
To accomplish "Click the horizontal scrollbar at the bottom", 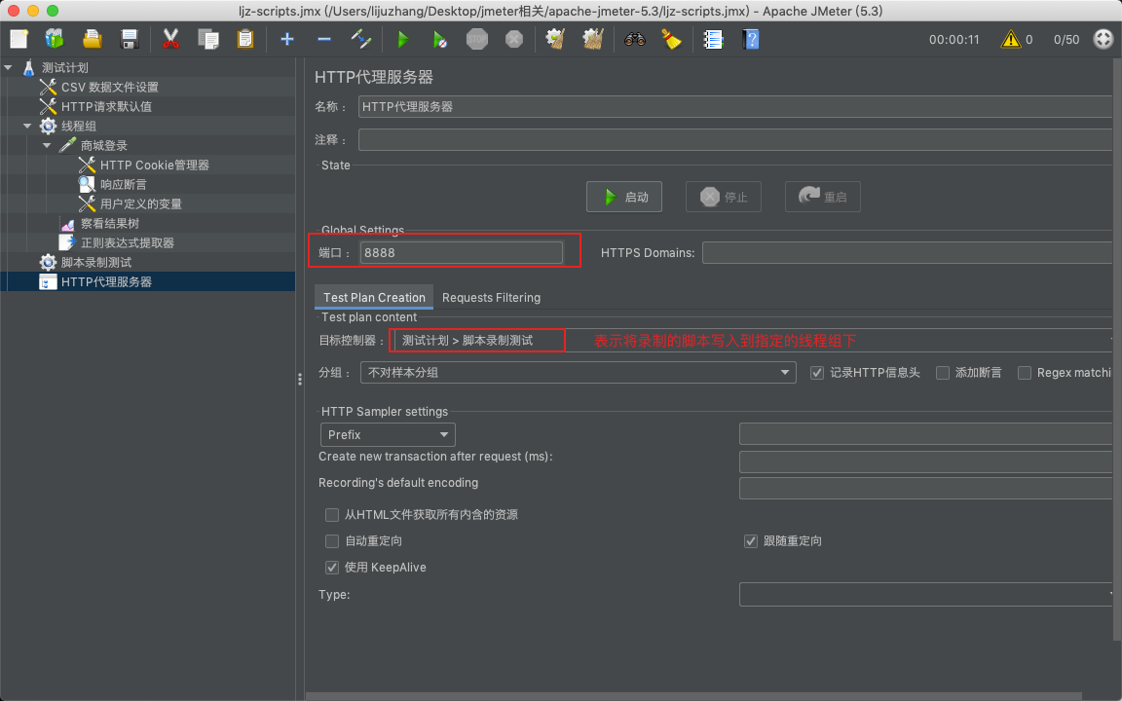I will pyautogui.click(x=694, y=696).
